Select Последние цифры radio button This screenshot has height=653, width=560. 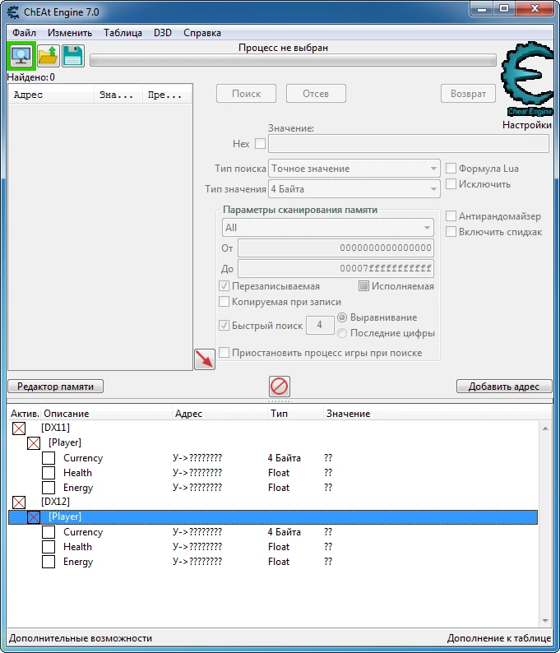[x=342, y=333]
